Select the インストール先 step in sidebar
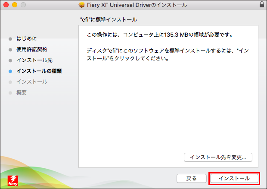Screen dimensions: 267x189 point(34,60)
